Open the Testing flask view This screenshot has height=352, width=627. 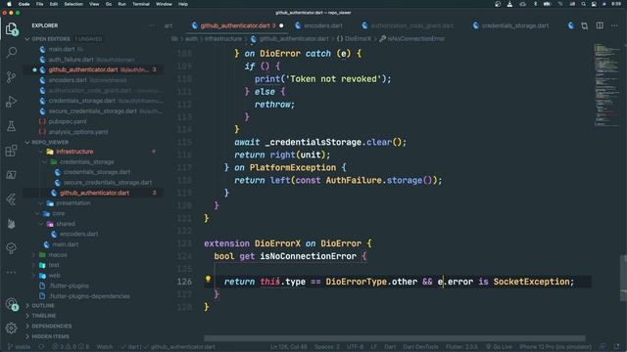pos(11,126)
